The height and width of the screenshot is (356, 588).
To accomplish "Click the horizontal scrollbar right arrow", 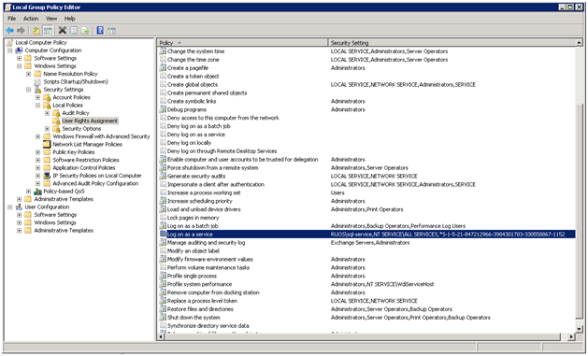I will pos(571,337).
